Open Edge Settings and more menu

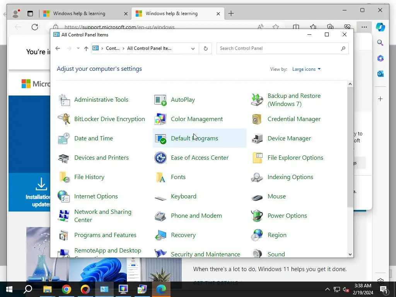[364, 27]
